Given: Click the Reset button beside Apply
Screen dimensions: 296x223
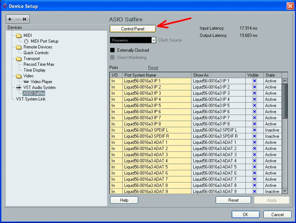Looking at the screenshot, I should pyautogui.click(x=233, y=200).
